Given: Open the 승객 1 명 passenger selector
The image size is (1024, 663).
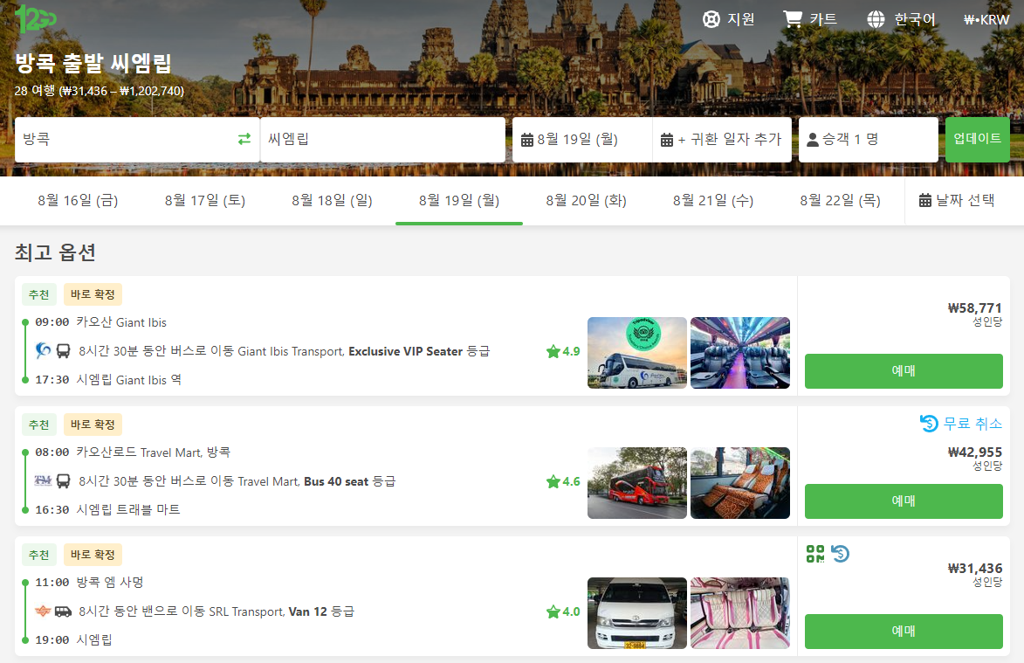Looking at the screenshot, I should click(x=868, y=140).
